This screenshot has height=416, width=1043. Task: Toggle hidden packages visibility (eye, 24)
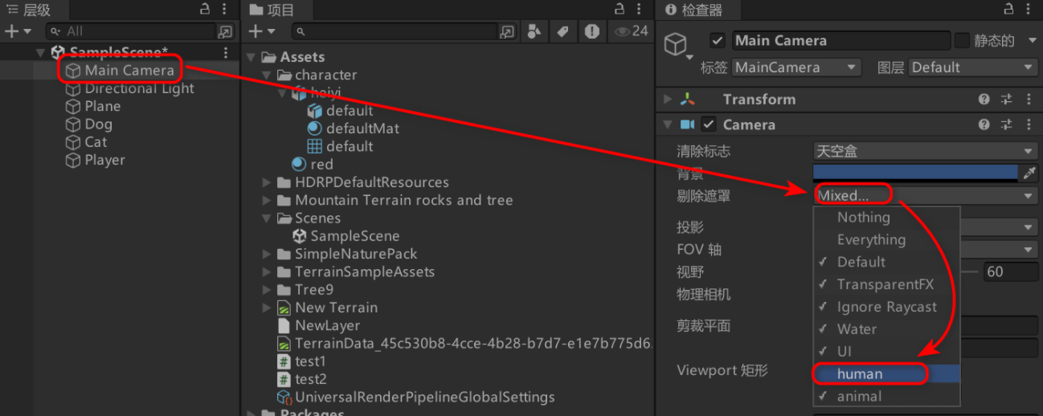tap(631, 31)
